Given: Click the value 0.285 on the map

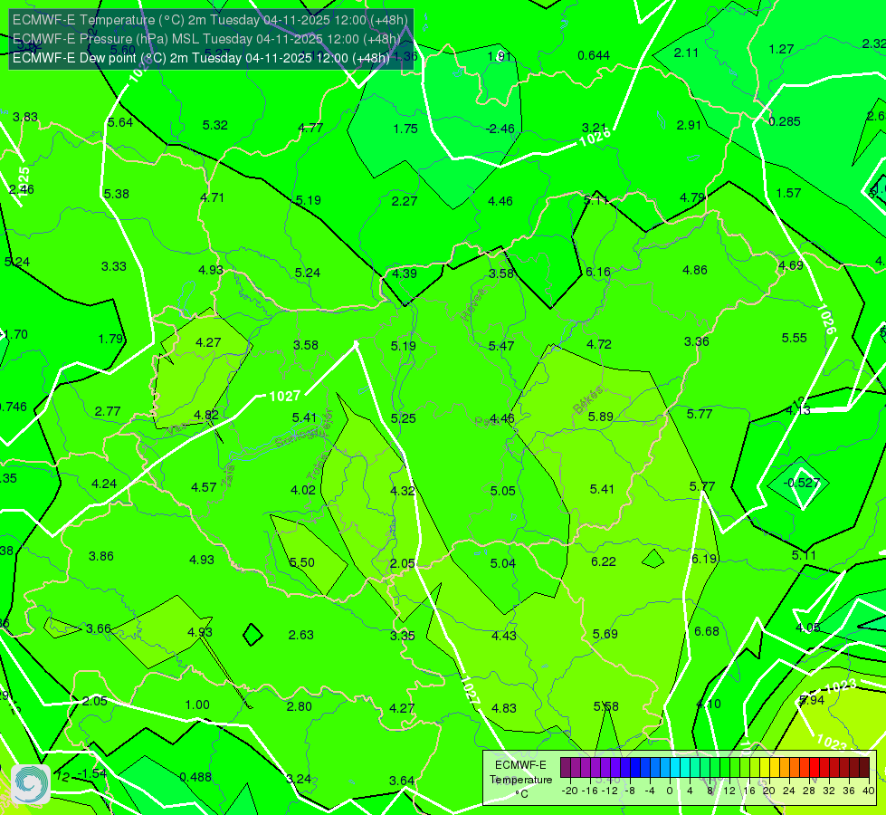Looking at the screenshot, I should pos(785,121).
